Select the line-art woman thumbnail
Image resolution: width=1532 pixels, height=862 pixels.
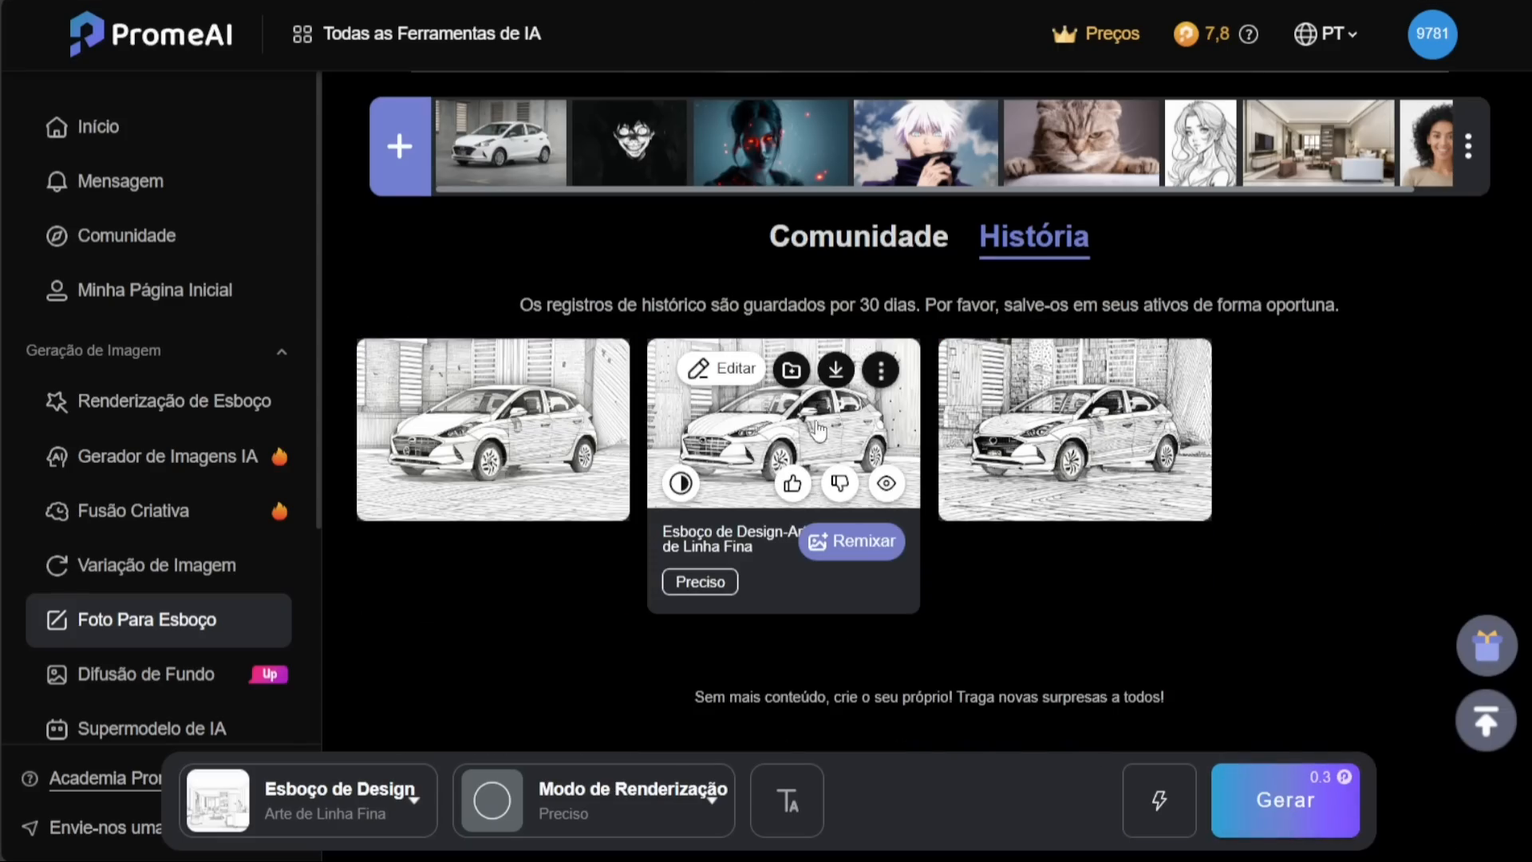point(1201,143)
